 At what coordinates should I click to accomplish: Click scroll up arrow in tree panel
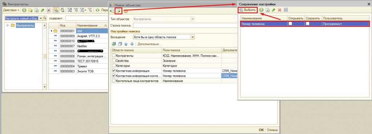click(x=45, y=25)
